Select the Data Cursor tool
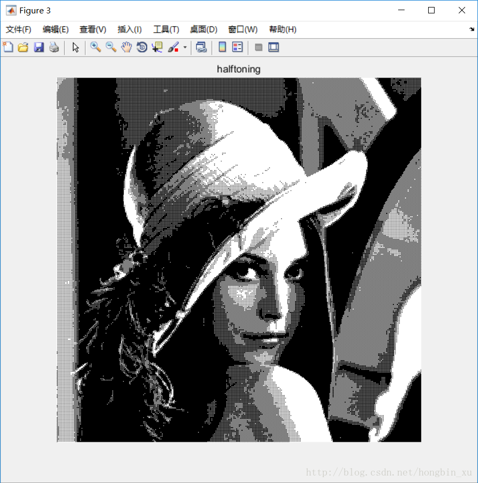This screenshot has height=483, width=478. pos(157,47)
